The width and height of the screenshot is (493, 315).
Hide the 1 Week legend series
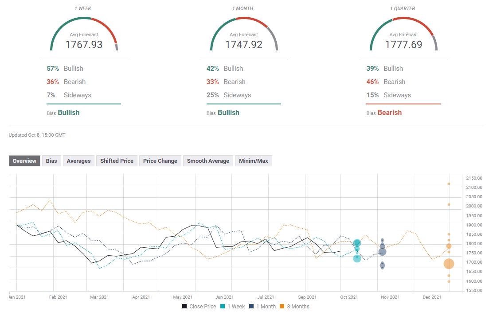(x=233, y=306)
